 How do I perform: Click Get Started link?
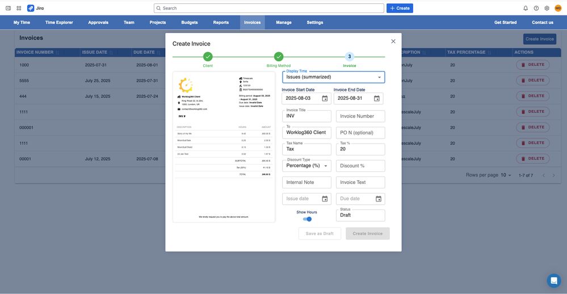pos(506,23)
